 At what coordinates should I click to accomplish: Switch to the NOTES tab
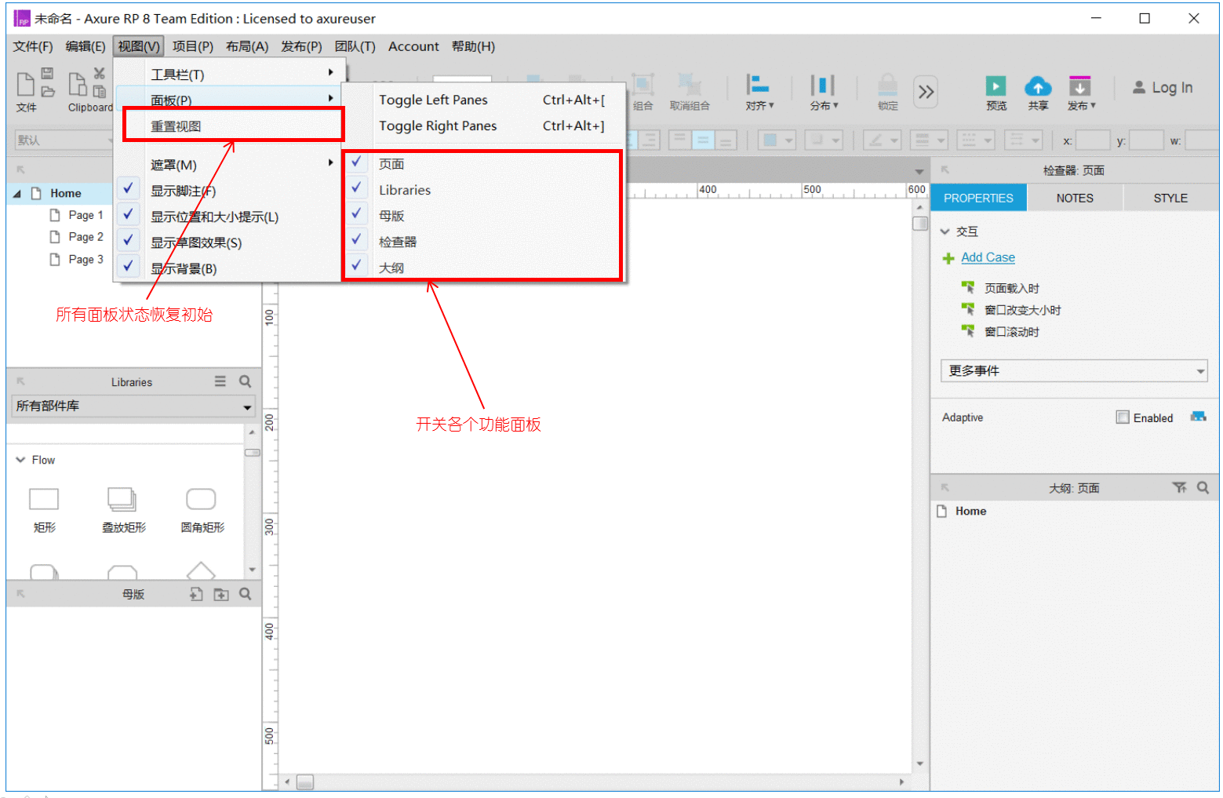(1075, 199)
